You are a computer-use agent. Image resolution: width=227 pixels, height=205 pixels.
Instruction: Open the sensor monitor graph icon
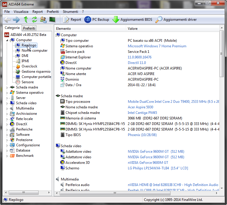coord(52,20)
